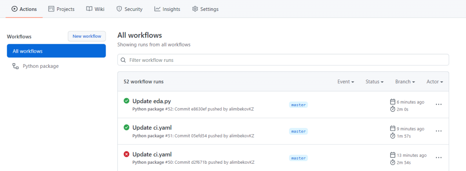466x171 pixels.
Task: Click the '6 minutes ago' timestamp
Action: coord(411,102)
